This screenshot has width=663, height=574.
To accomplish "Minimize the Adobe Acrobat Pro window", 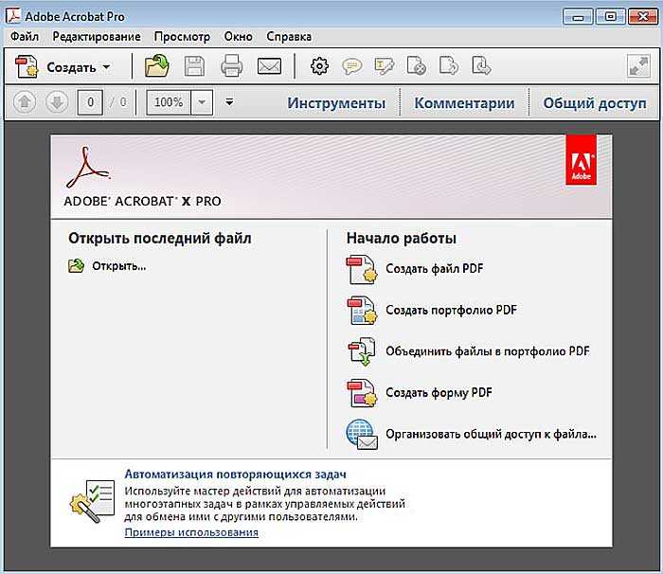I will click(578, 17).
